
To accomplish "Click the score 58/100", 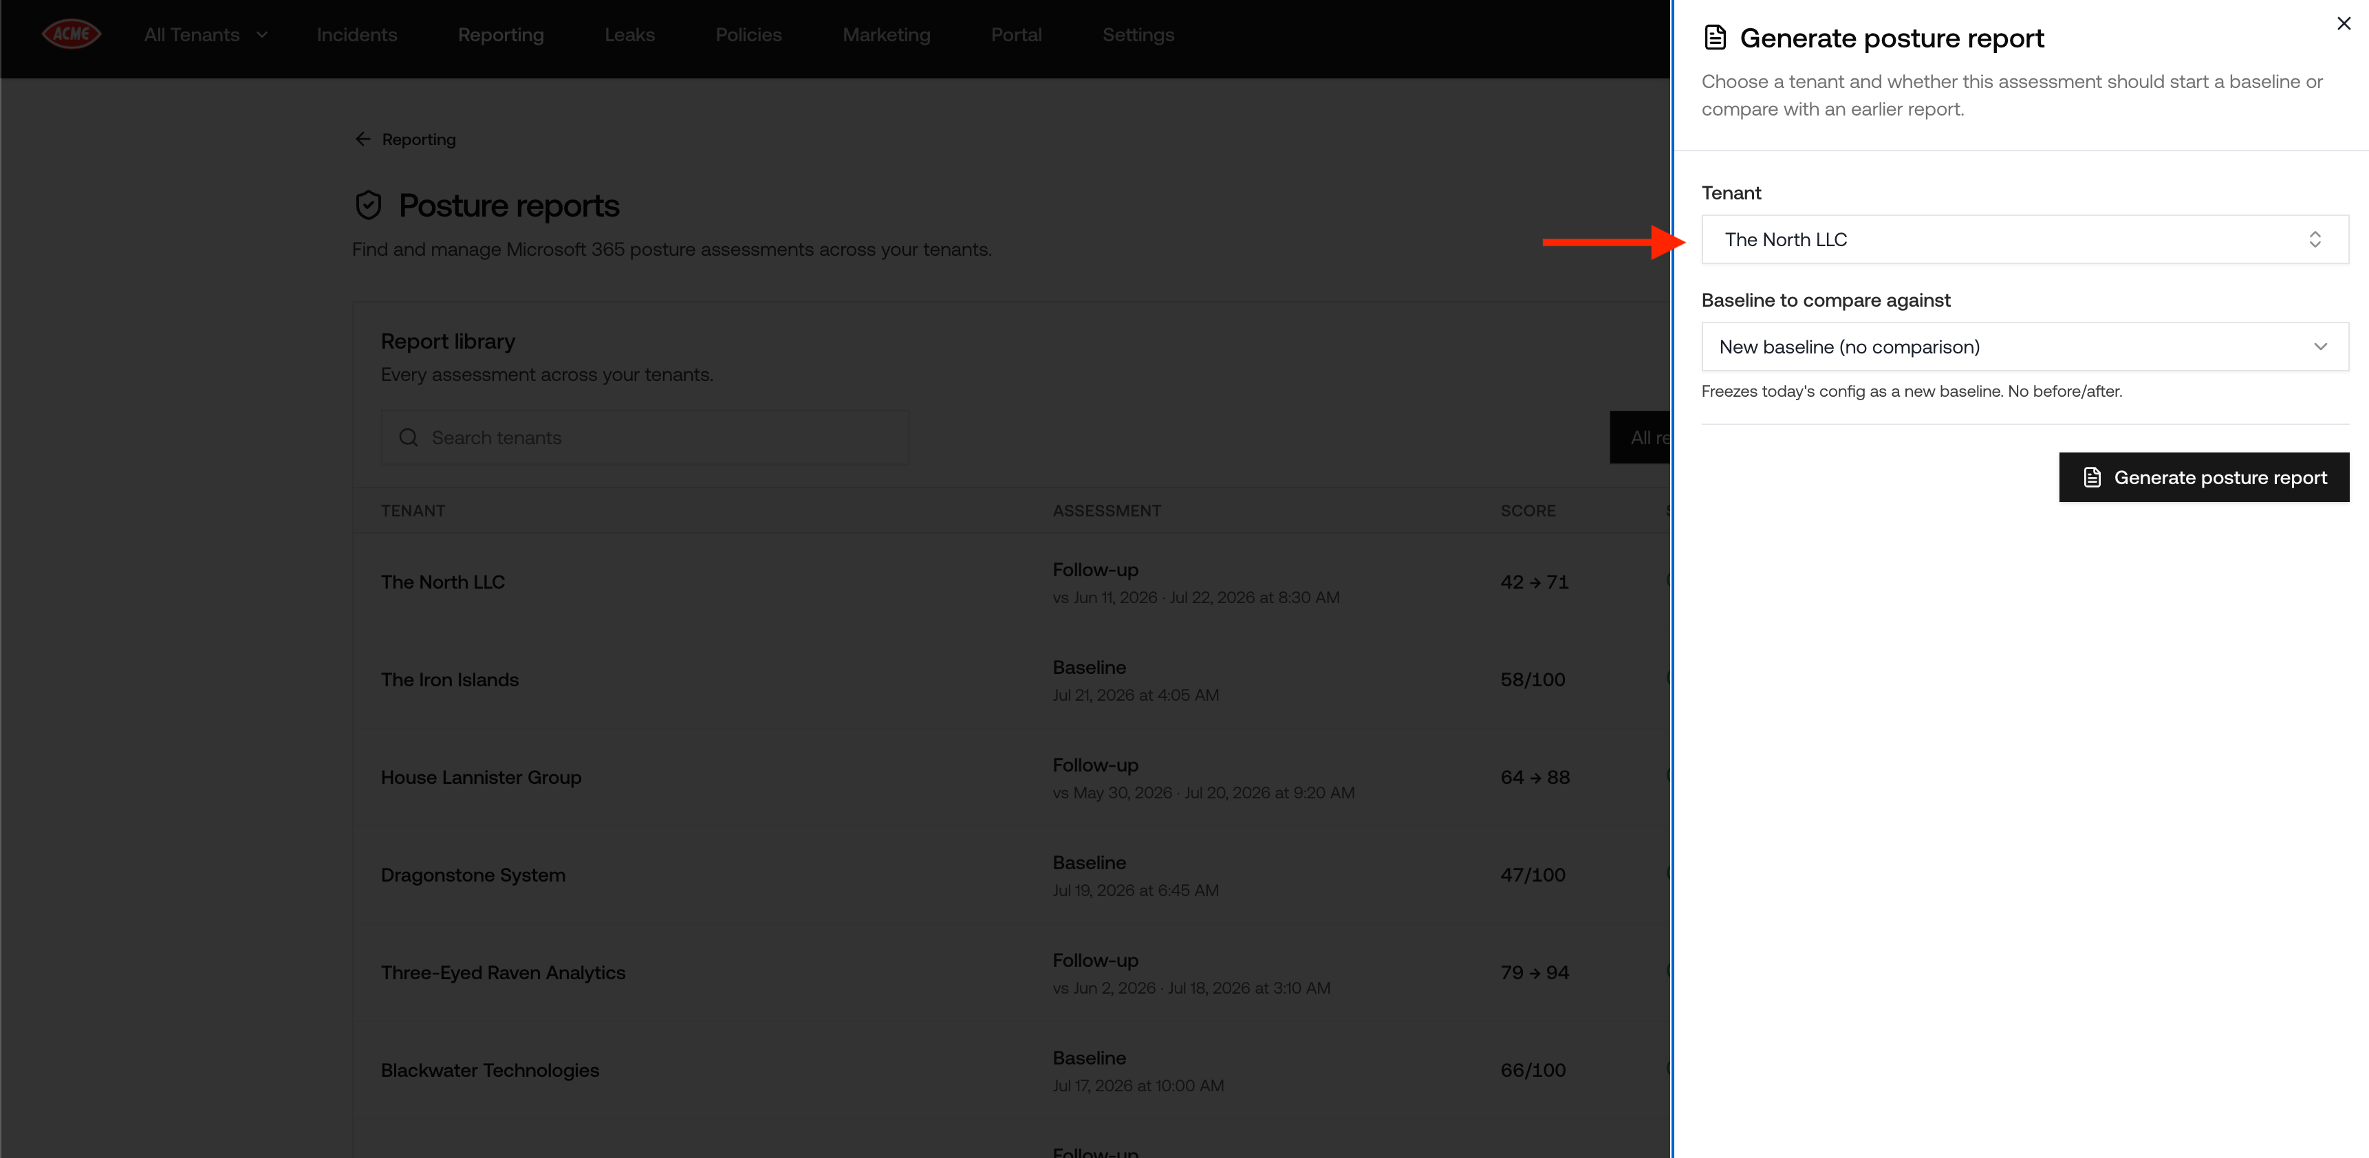I will [x=1533, y=680].
